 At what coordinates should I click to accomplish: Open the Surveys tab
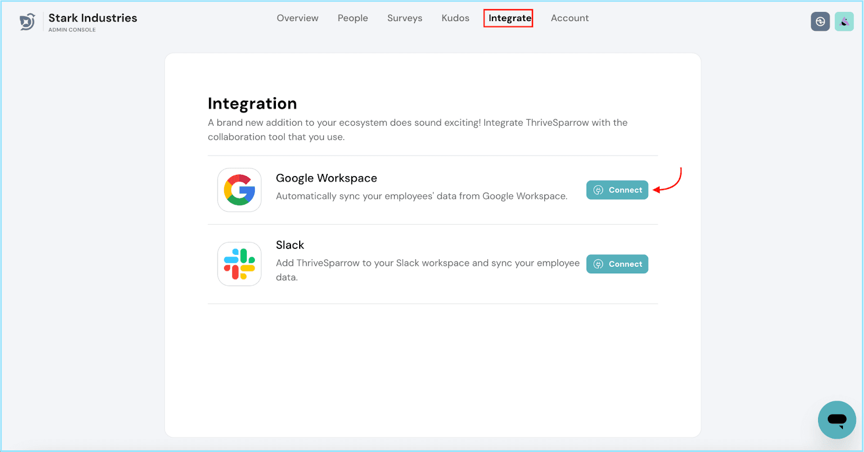(x=404, y=18)
